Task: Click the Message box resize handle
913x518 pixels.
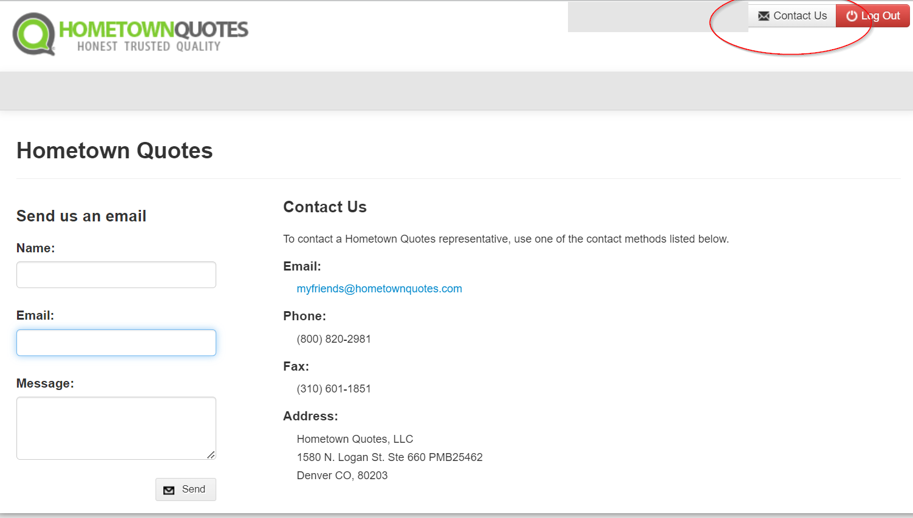Action: click(211, 454)
